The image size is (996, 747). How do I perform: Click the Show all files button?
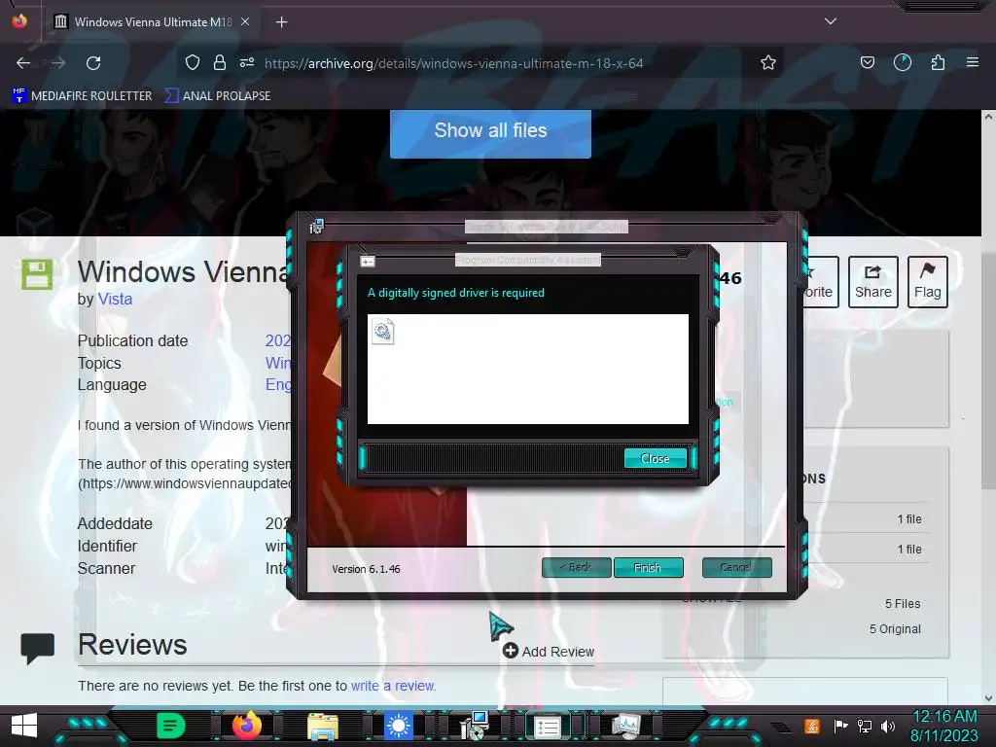[x=490, y=131]
